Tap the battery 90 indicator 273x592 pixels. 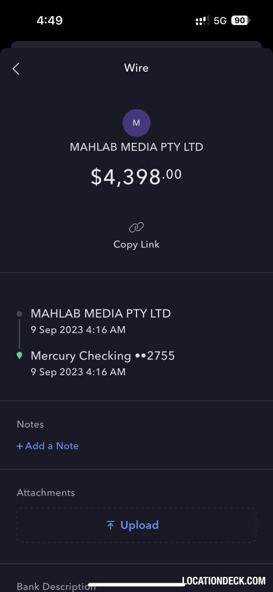click(241, 20)
